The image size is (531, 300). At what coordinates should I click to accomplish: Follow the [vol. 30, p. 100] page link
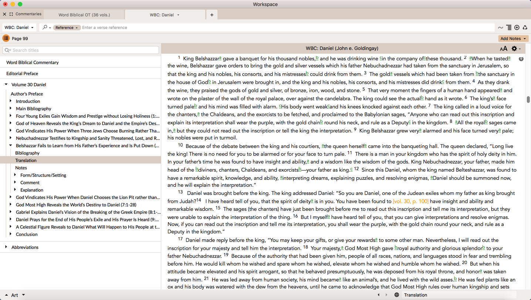pyautogui.click(x=410, y=201)
